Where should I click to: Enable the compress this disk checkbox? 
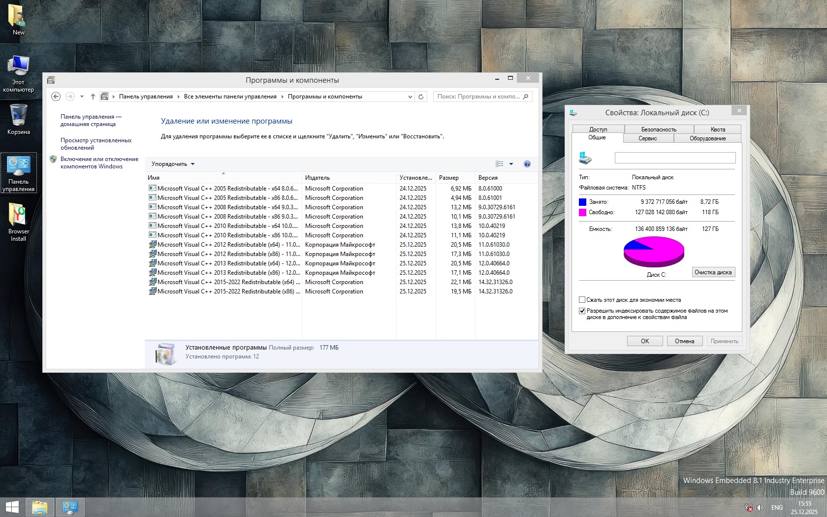[x=582, y=300]
